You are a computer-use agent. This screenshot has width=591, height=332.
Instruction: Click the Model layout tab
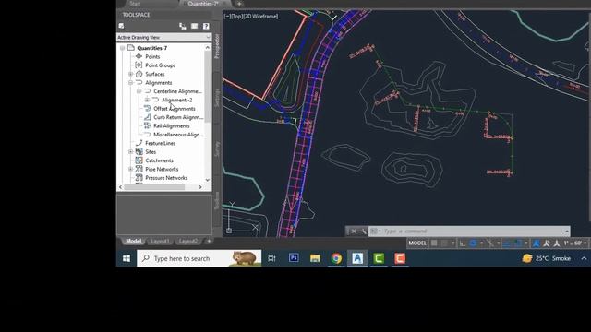(x=133, y=241)
